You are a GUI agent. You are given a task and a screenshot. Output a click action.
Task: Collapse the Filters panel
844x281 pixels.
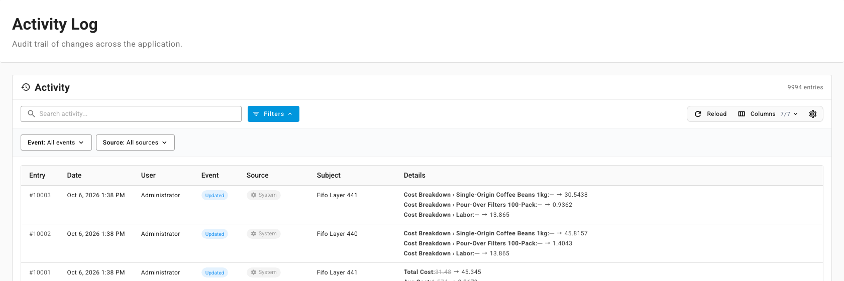pos(273,114)
